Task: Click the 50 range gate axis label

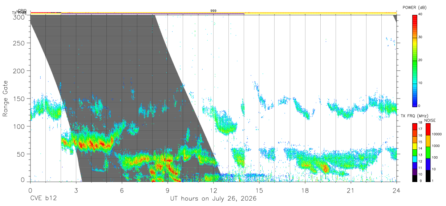Action: tap(21, 154)
